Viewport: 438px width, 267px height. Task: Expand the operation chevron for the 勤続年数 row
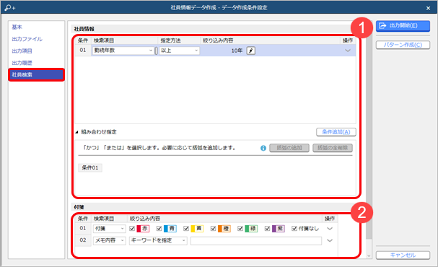tap(348, 51)
